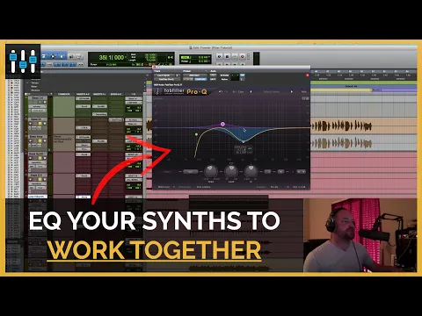Image resolution: width=422 pixels, height=316 pixels.
Task: Select lower audio waveform clip
Action: coord(341,143)
